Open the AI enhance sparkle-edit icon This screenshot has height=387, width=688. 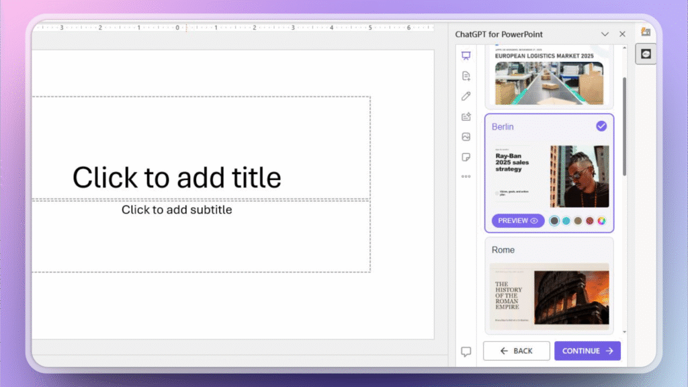467,116
